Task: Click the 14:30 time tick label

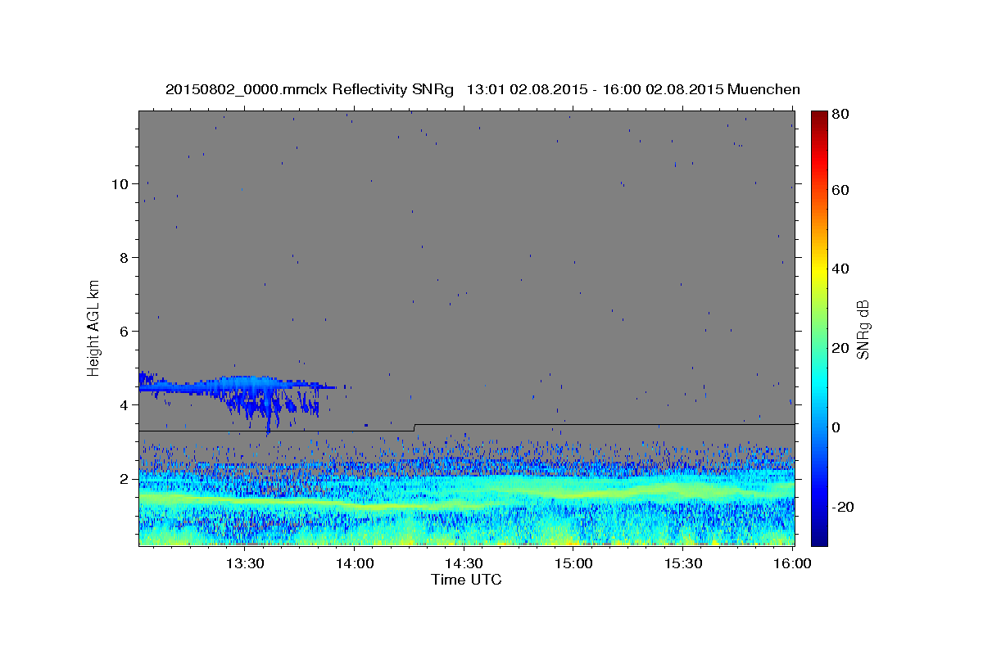Action: tap(464, 563)
